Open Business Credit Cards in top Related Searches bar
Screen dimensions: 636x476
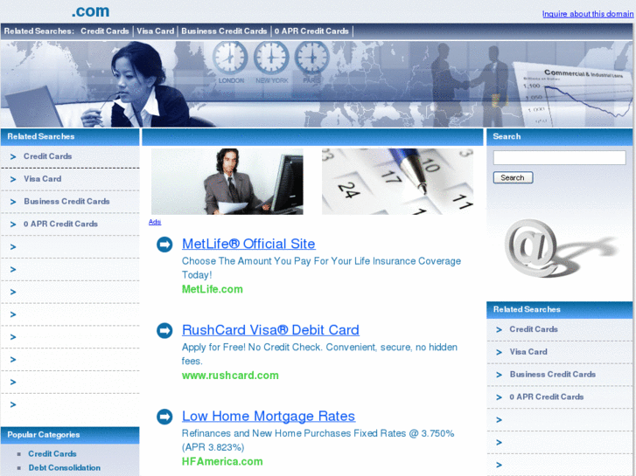click(x=224, y=31)
